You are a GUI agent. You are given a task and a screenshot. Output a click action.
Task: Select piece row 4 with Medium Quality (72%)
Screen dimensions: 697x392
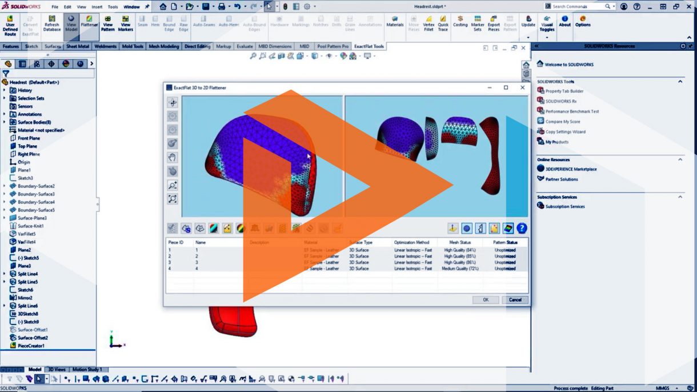(346, 269)
